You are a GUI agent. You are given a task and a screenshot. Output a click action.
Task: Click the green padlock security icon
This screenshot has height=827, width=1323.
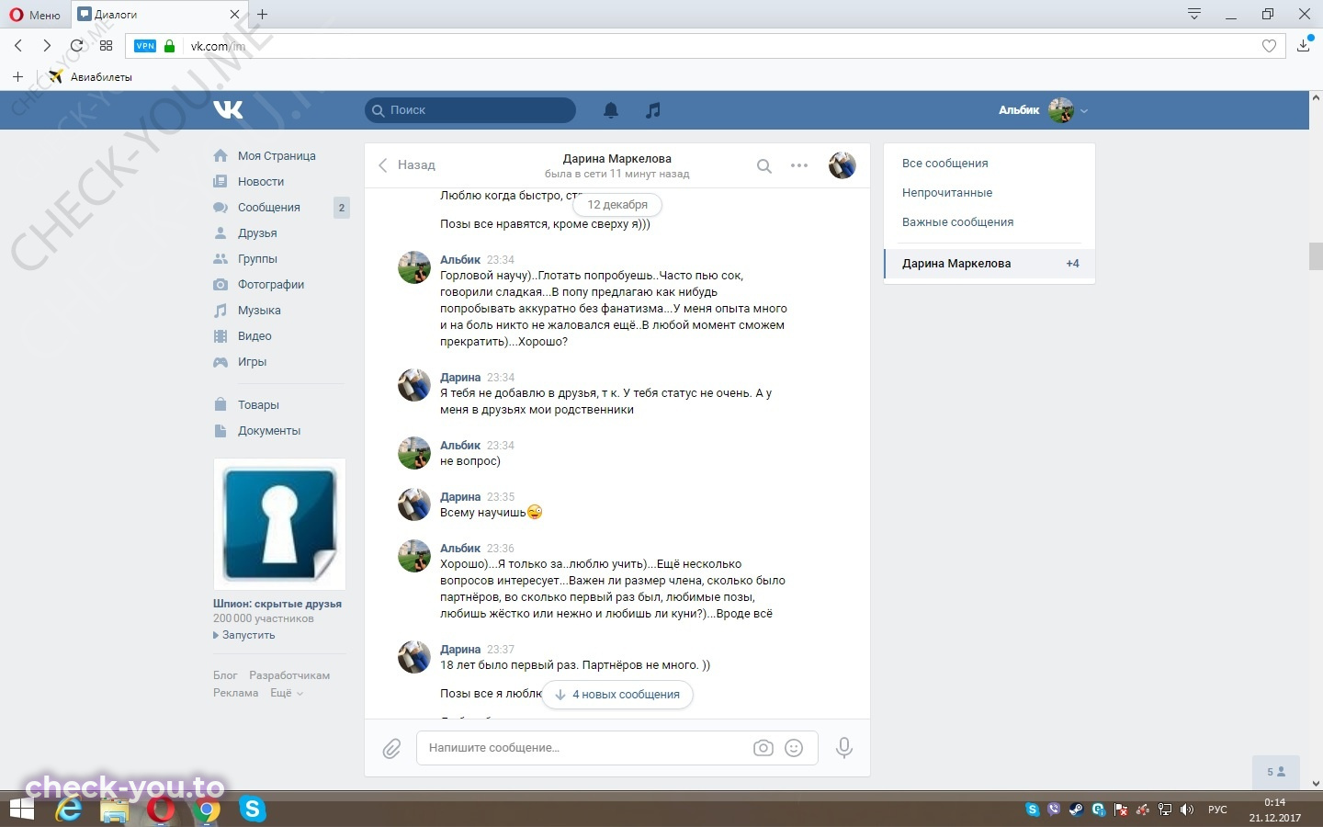[169, 46]
